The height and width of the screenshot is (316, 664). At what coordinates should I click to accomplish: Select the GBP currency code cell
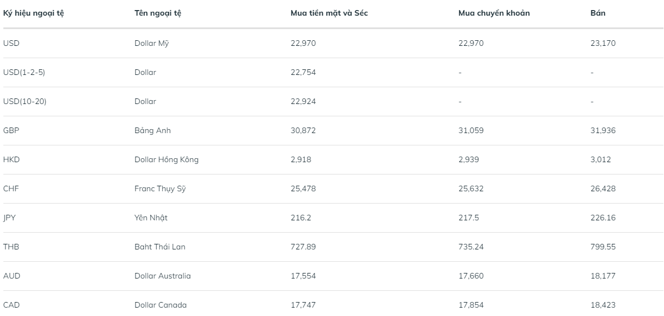click(11, 130)
